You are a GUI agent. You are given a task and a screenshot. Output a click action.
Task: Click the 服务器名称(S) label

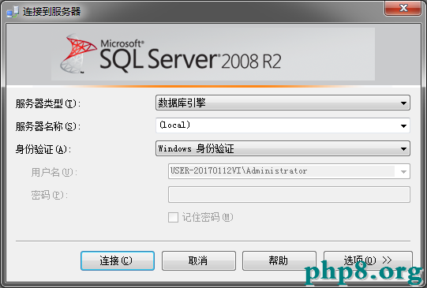point(48,126)
